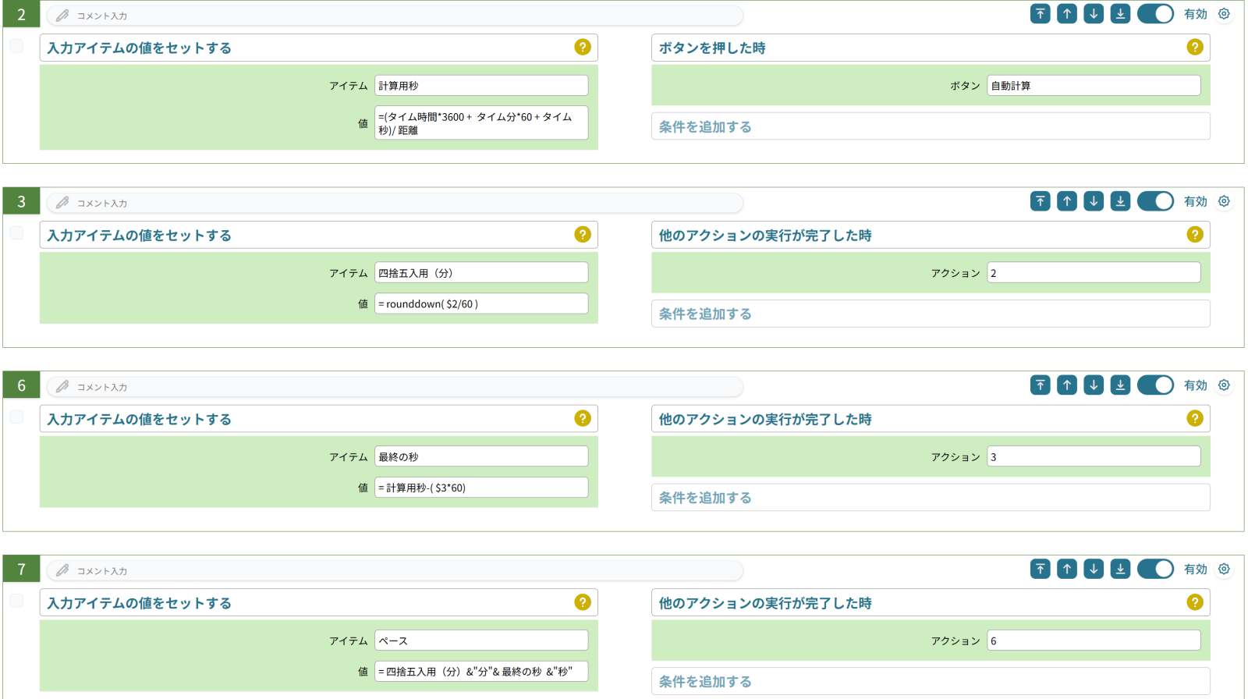The width and height of the screenshot is (1248, 699).
Task: Open the ボタン field showing 自動計算
Action: 1093,86
